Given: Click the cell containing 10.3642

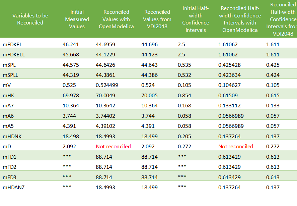Looking at the screenshot, I should 105,106.
